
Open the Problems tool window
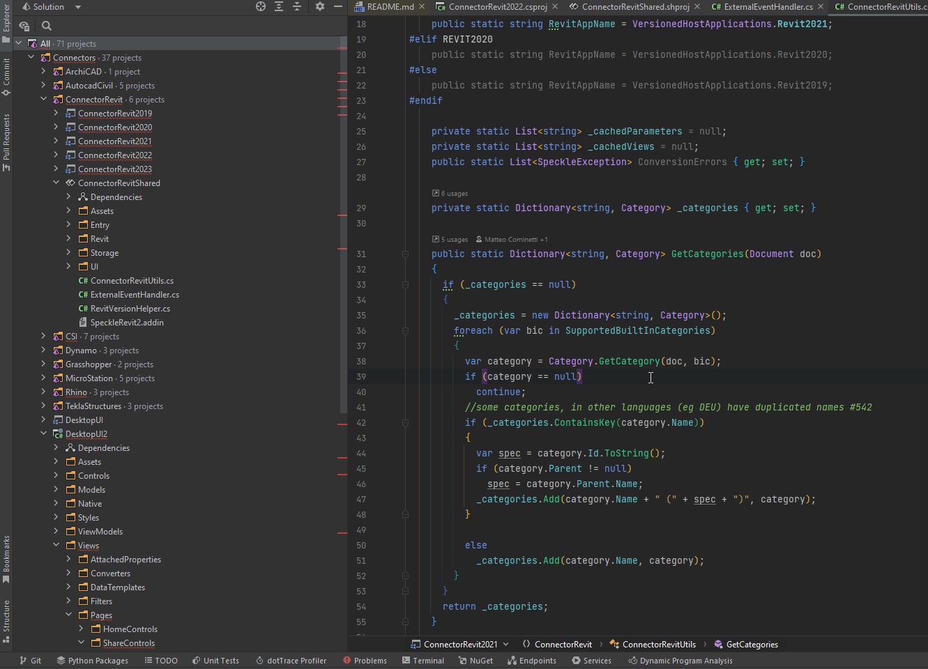pos(365,661)
